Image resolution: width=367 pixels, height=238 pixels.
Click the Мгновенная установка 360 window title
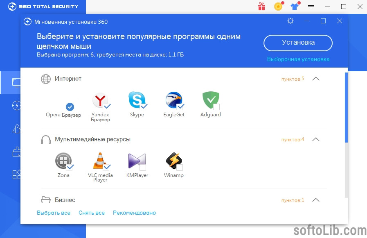pos(71,22)
